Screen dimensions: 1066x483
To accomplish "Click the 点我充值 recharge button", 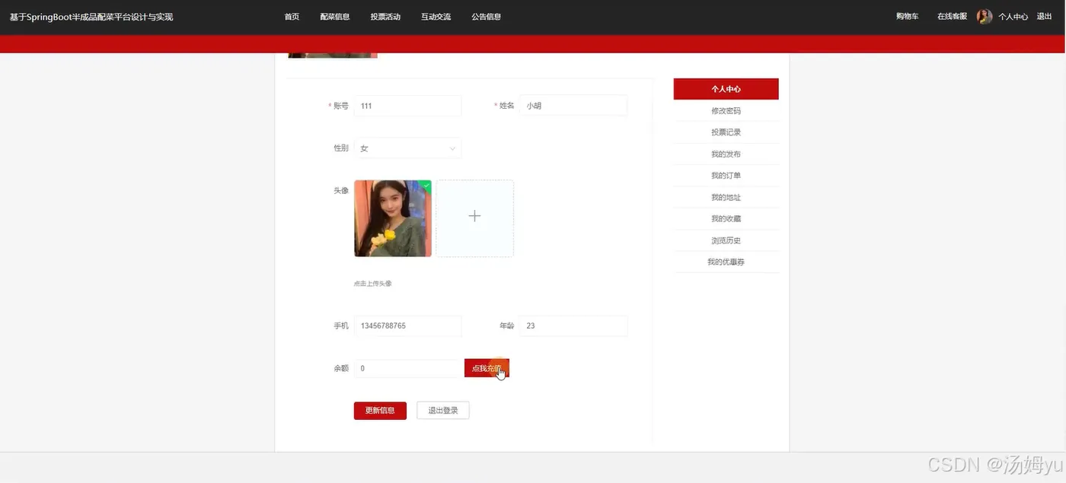I will tap(487, 368).
